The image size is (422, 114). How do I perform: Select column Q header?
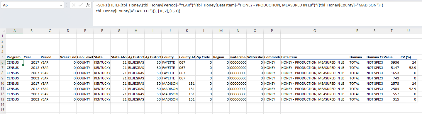(315, 31)
